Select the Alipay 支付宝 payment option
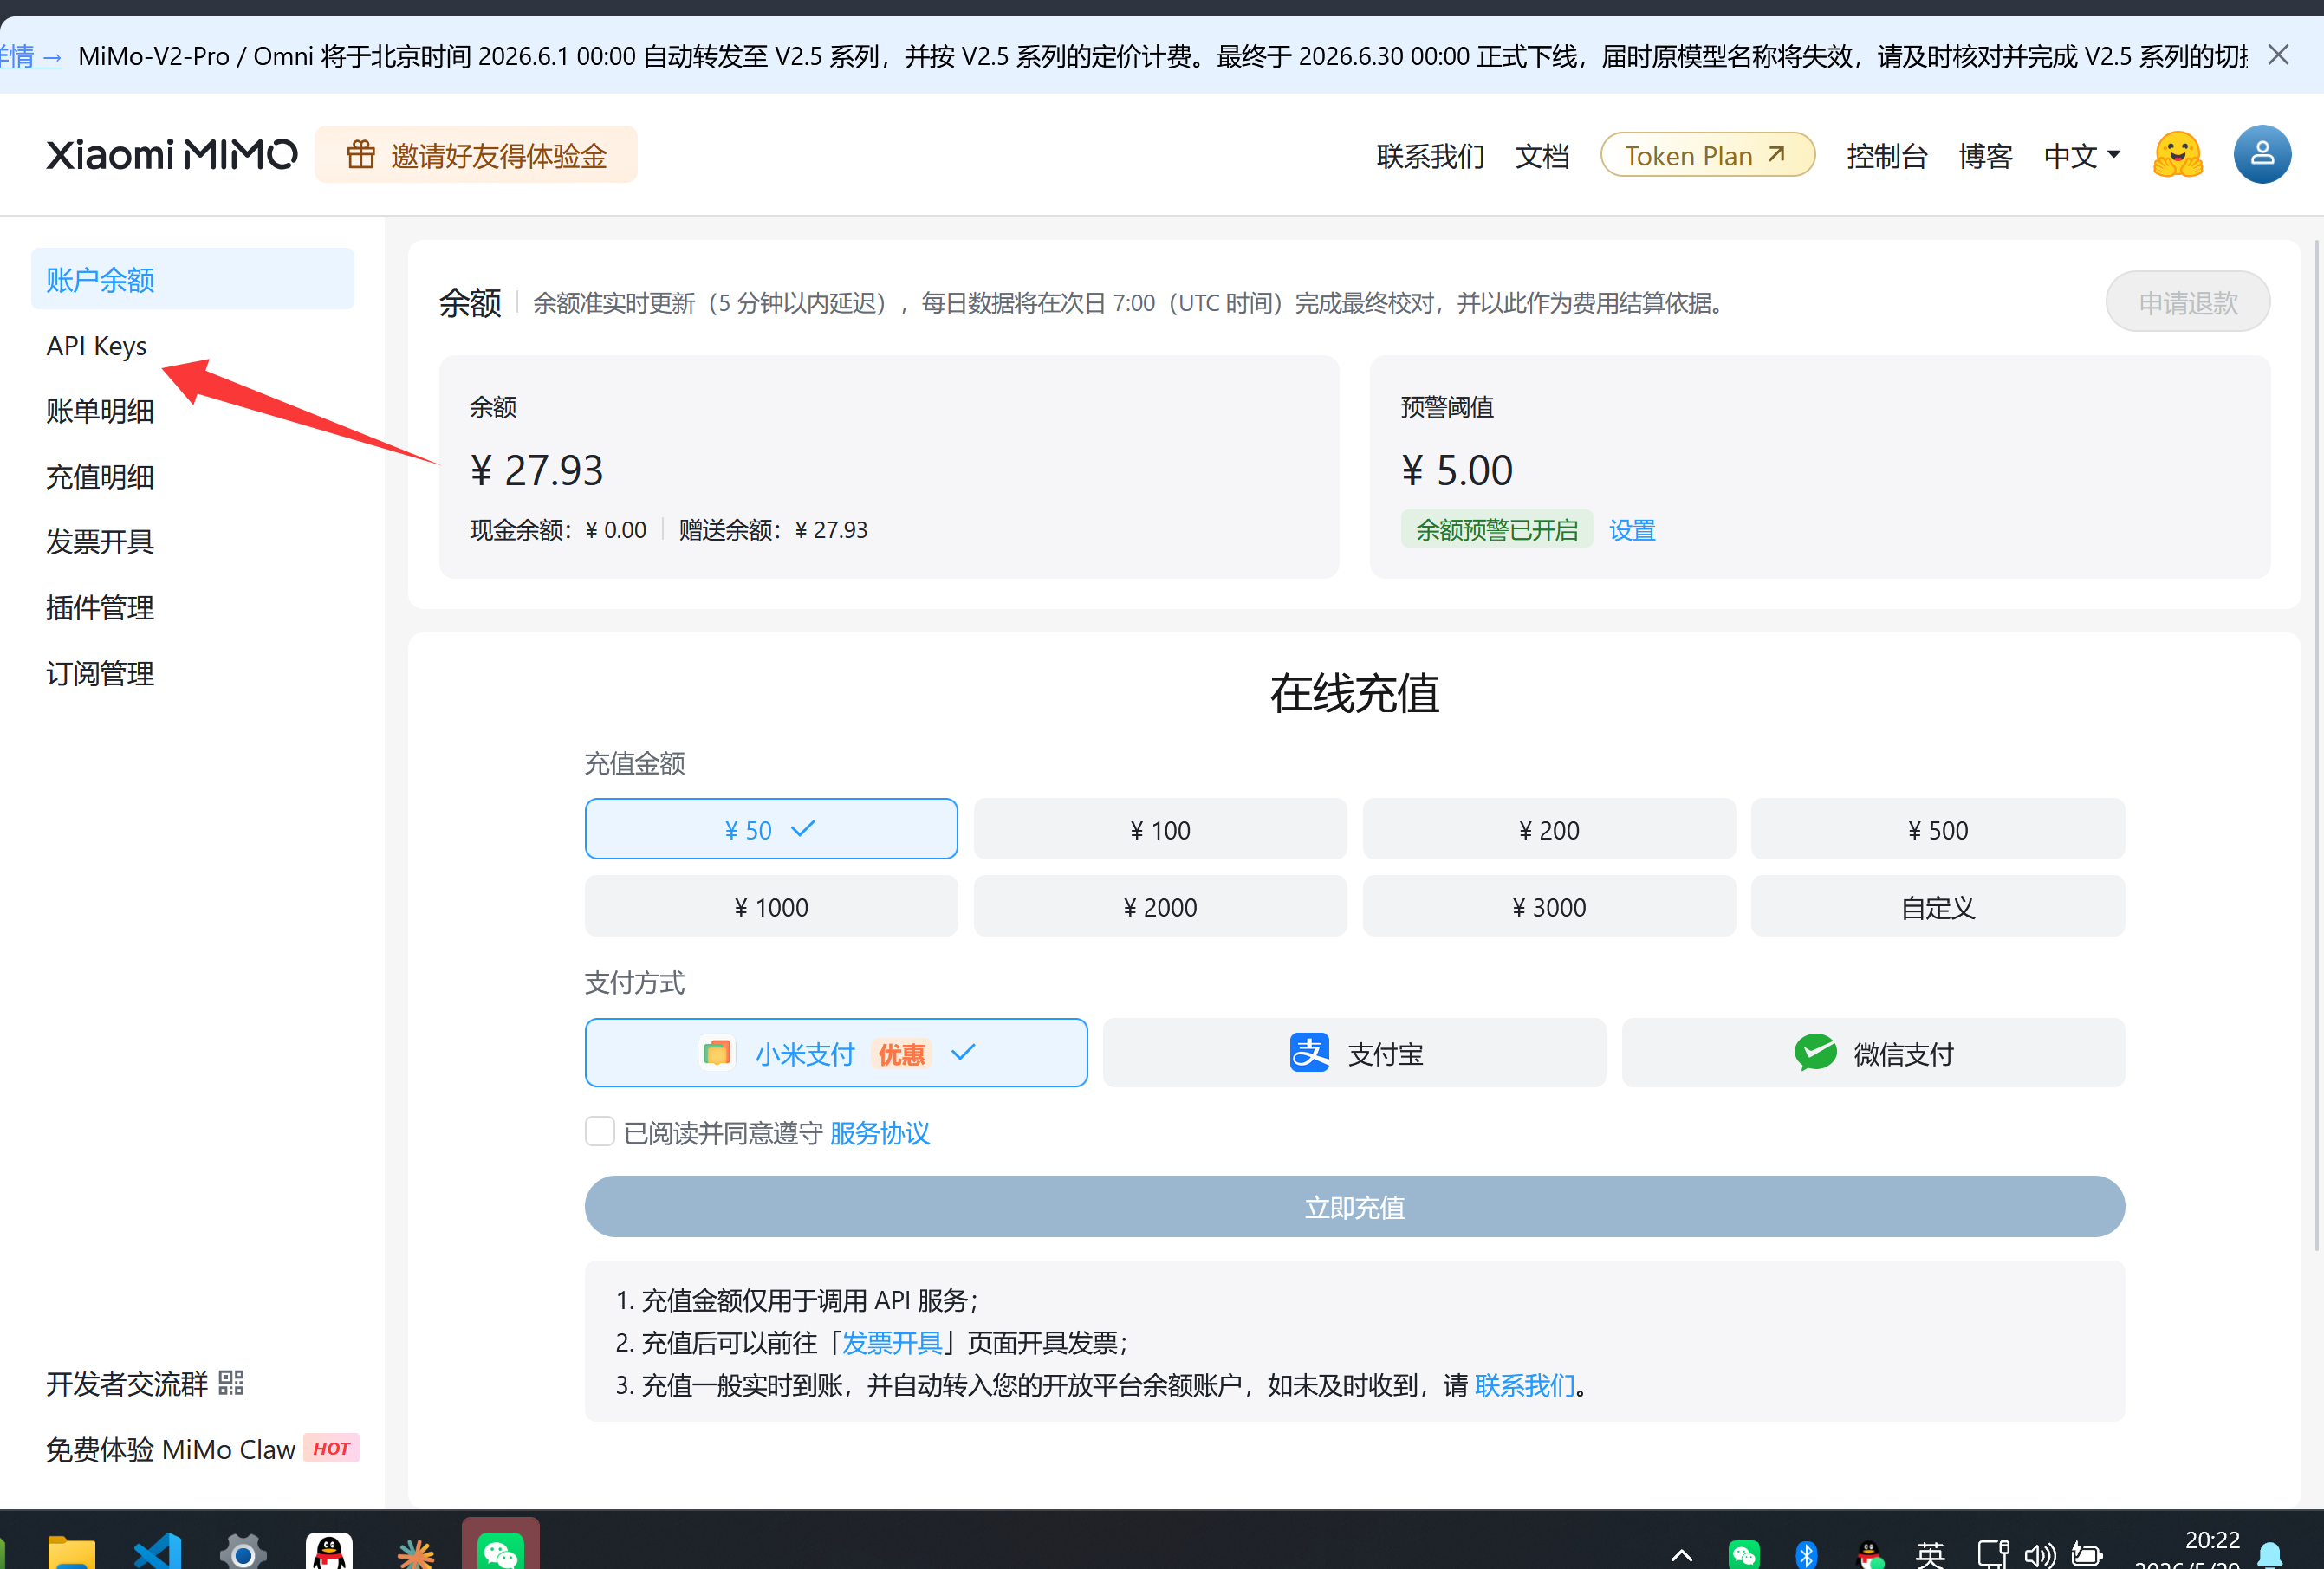Viewport: 2324px width, 1569px height. click(x=1354, y=1053)
